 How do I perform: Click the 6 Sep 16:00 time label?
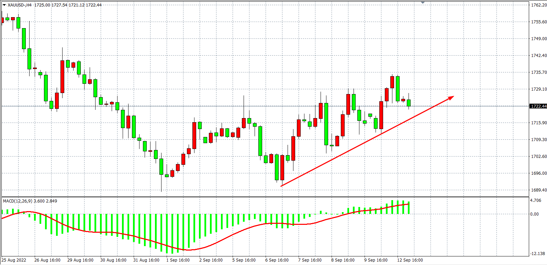[x=277, y=260]
